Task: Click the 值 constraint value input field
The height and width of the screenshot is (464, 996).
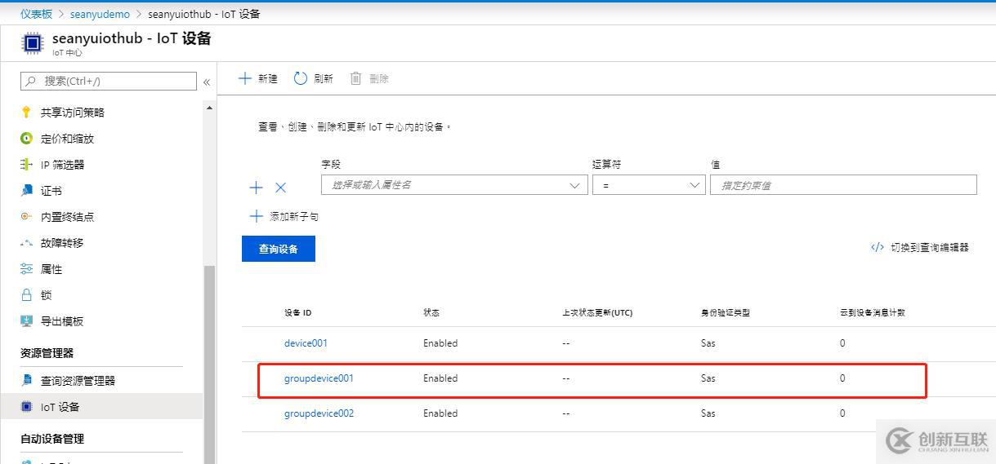Action: coord(843,185)
